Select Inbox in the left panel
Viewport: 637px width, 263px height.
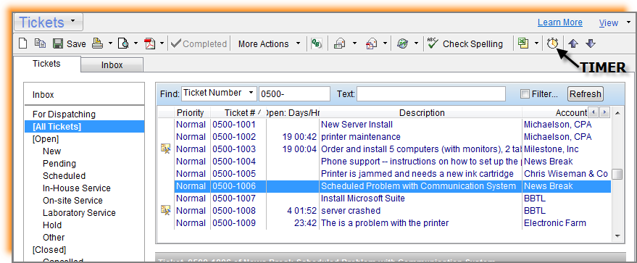click(x=43, y=95)
